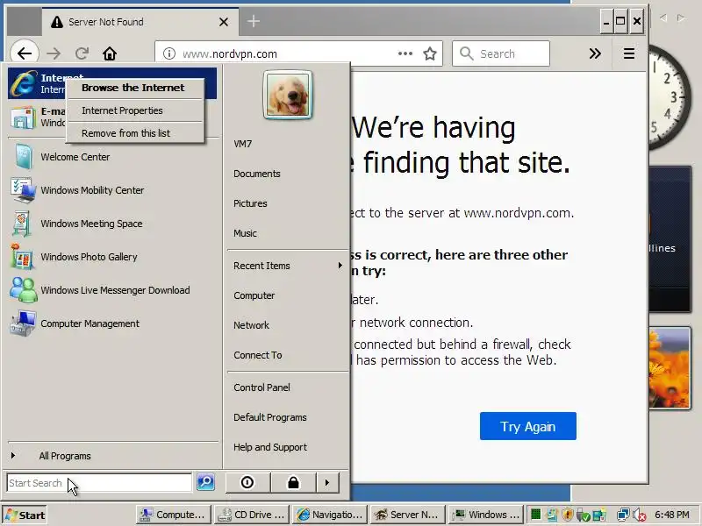
Task: Click the Start Search magnifier button
Action: coord(206,482)
